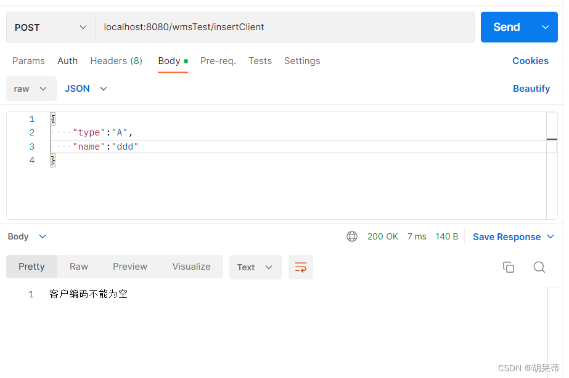Screen dimensions: 569x378
Task: Click the 200 OK status text
Action: pyautogui.click(x=382, y=236)
